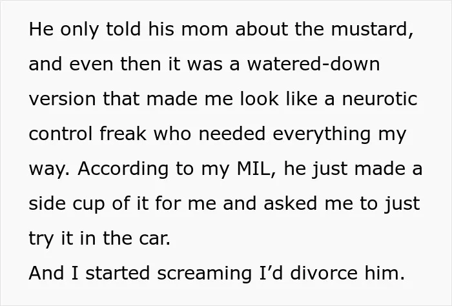Click the word "screaming"
452x306 pixels.
click(205, 274)
